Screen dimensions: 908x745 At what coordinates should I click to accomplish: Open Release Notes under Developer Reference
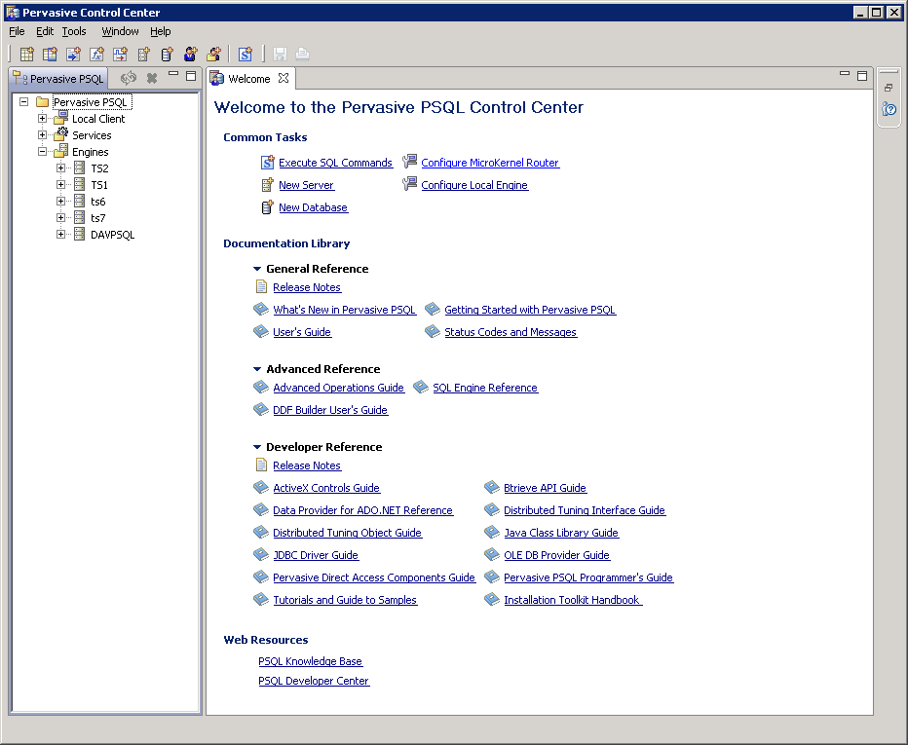coord(307,466)
